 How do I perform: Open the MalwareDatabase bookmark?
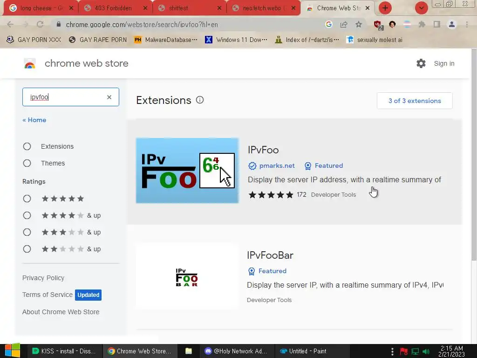[x=166, y=40]
